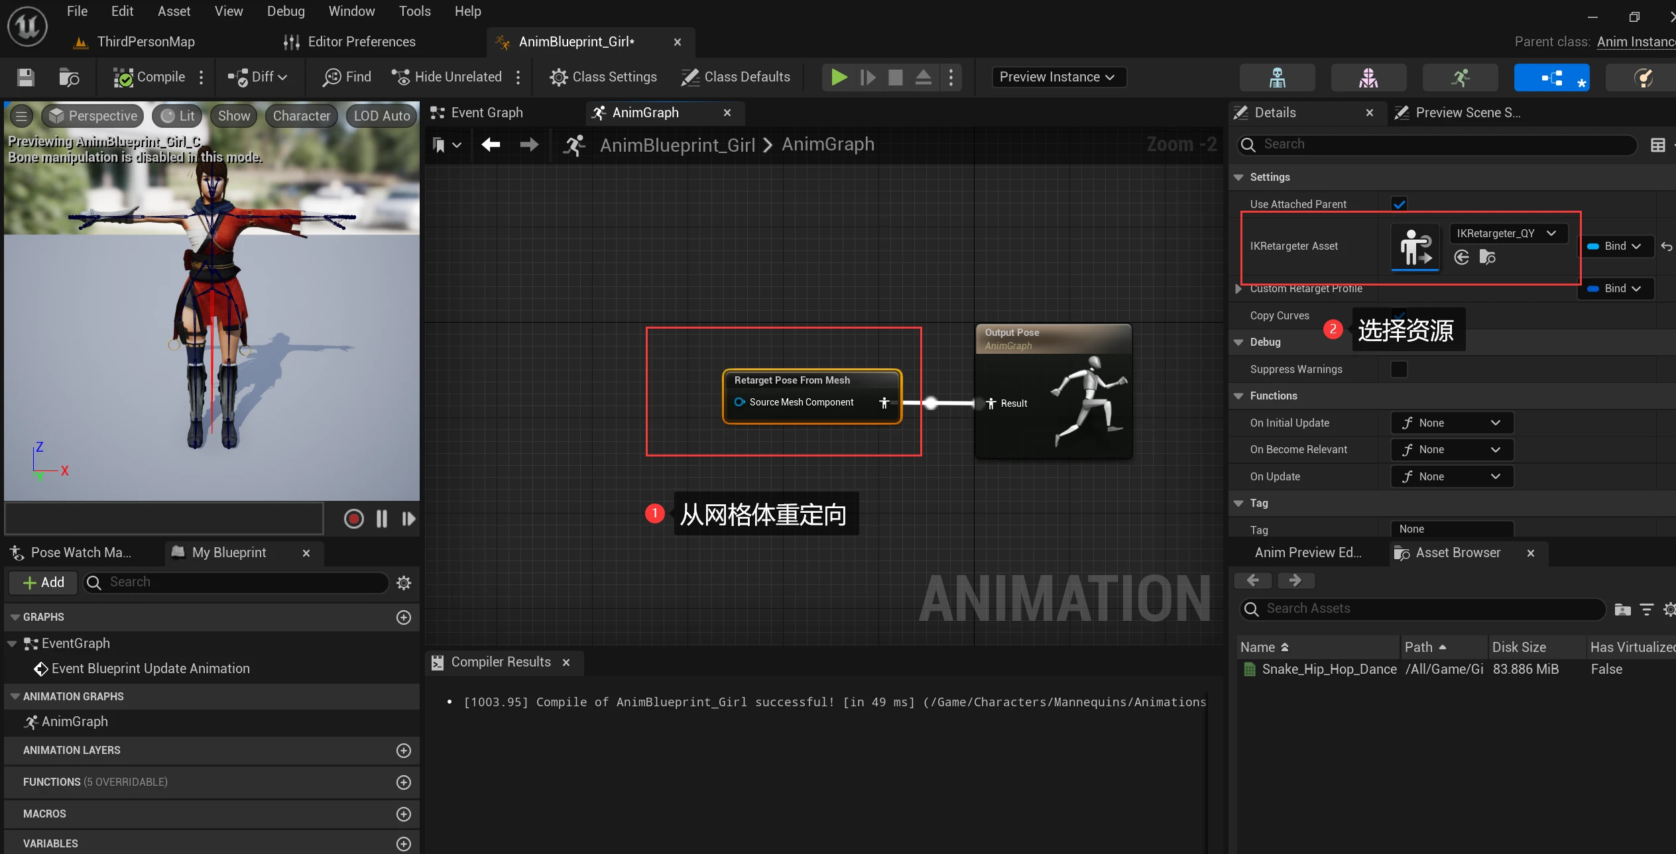The image size is (1676, 854).
Task: Expand the Custom Retarget Profile section
Action: [x=1238, y=289]
